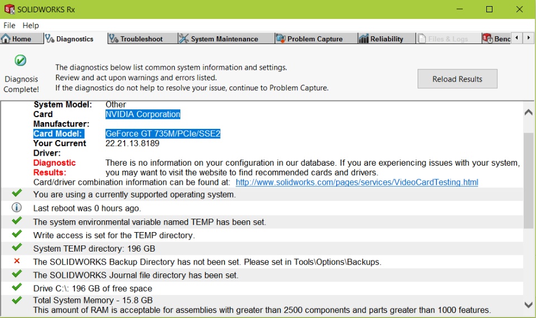536x318 pixels.
Task: Click the SOLIDWORKS Rx app icon in title bar
Action: 9,9
